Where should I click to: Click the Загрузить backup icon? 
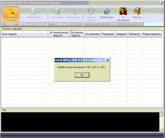pos(73,11)
